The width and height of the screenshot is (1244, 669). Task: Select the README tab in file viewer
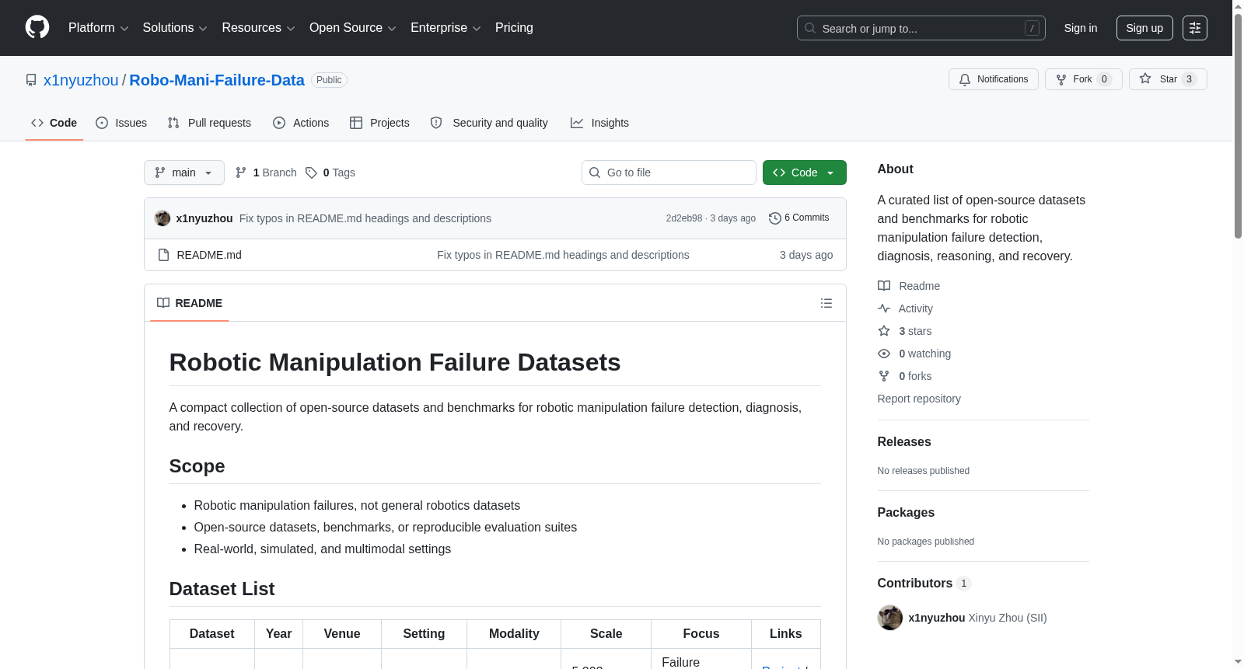(x=190, y=303)
